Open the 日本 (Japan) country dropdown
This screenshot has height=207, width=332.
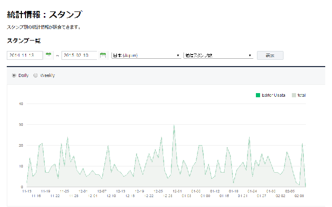tap(146, 55)
